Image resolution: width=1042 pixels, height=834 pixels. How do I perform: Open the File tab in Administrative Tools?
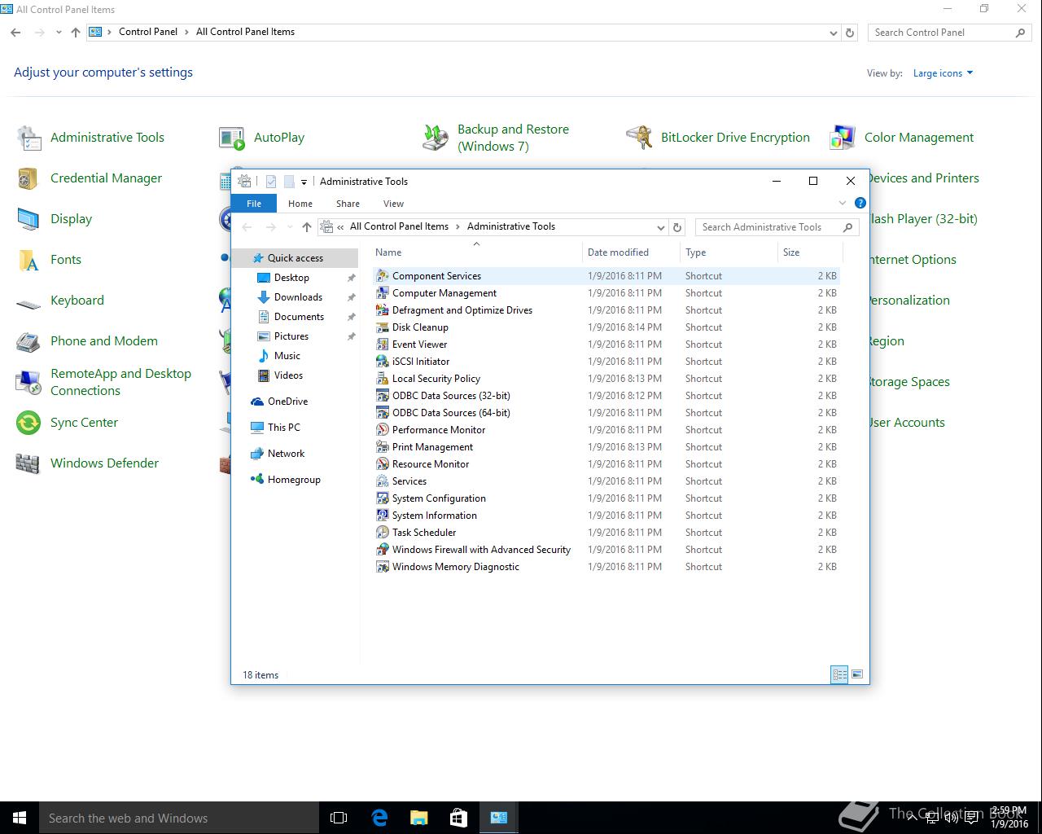[x=254, y=204]
